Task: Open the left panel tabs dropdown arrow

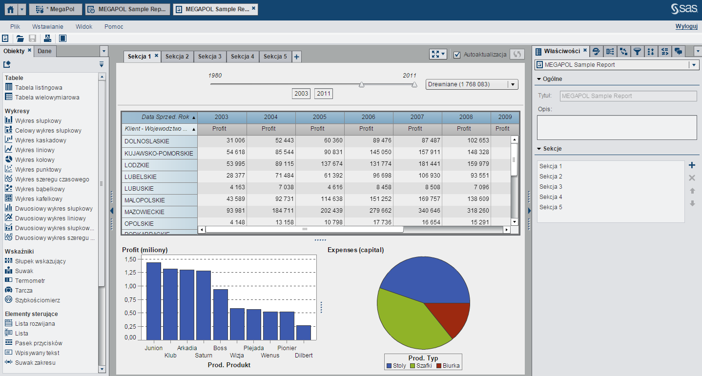Action: pyautogui.click(x=103, y=51)
